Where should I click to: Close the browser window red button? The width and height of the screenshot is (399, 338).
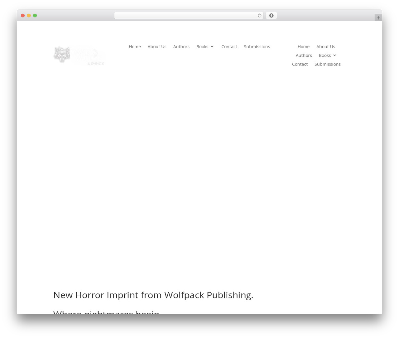pos(23,16)
